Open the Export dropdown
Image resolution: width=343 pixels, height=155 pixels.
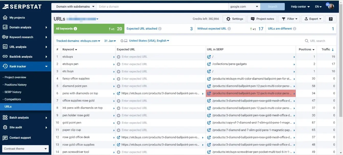[313, 19]
